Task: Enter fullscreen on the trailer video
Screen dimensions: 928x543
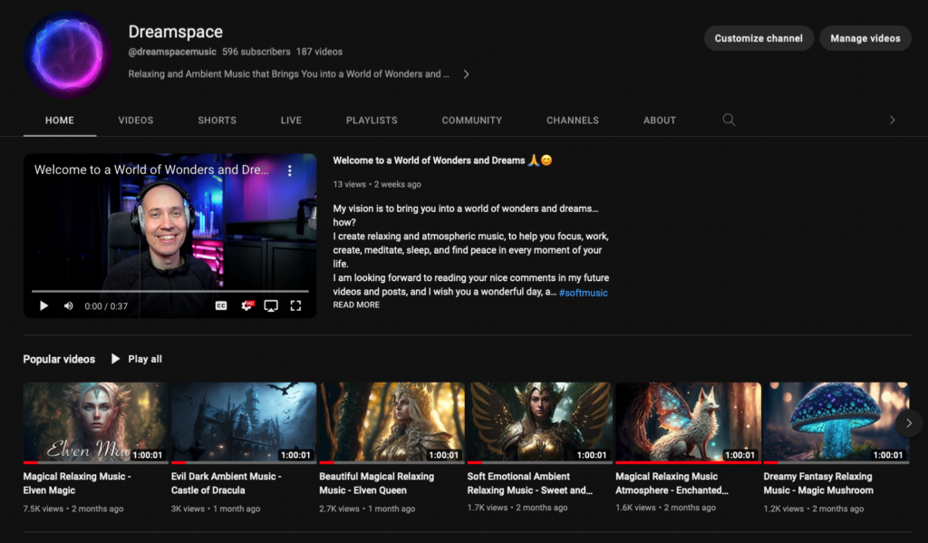Action: (296, 305)
